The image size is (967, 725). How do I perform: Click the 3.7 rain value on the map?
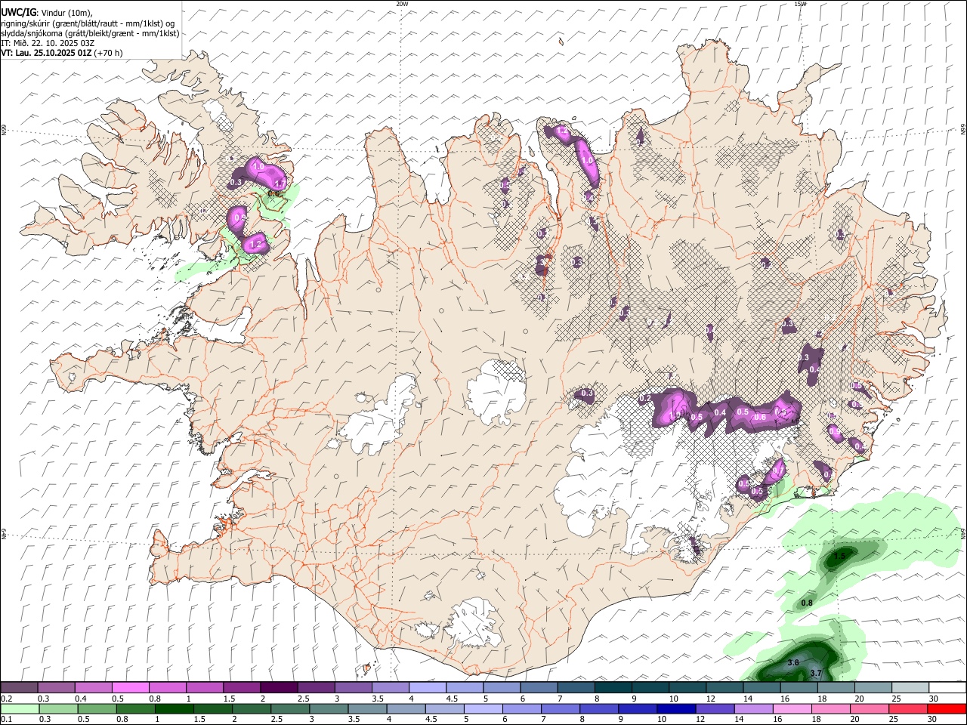point(815,673)
